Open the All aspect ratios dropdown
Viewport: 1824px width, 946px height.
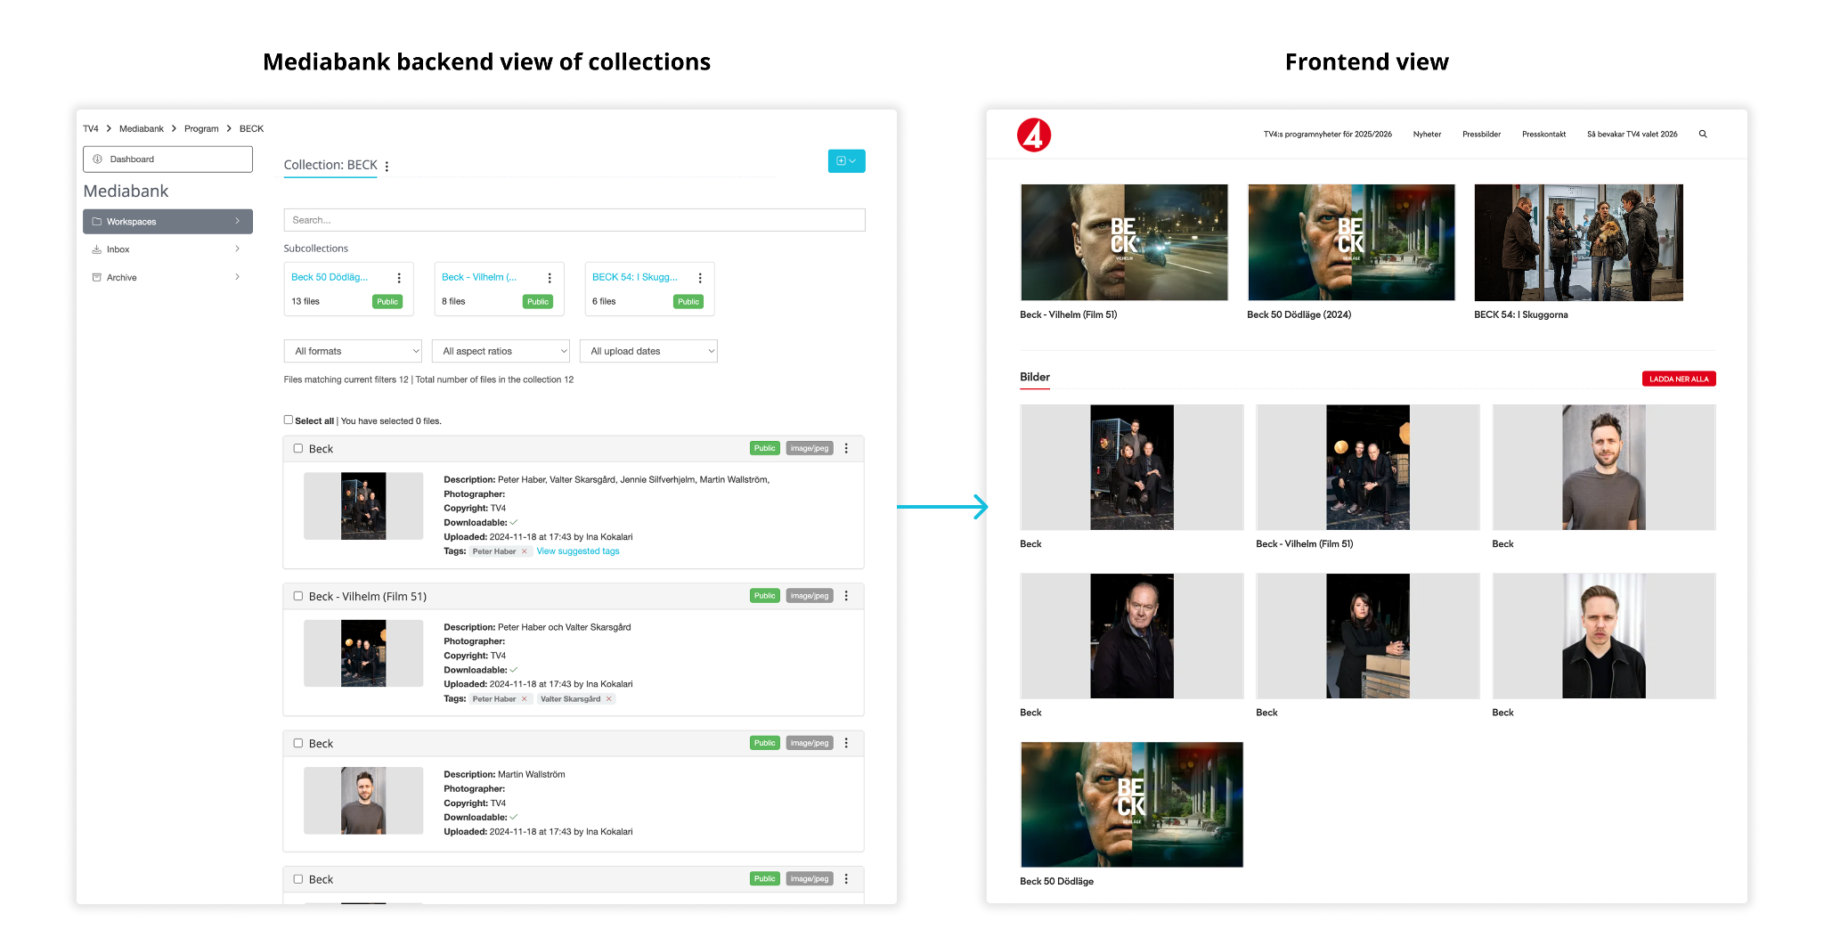click(501, 351)
